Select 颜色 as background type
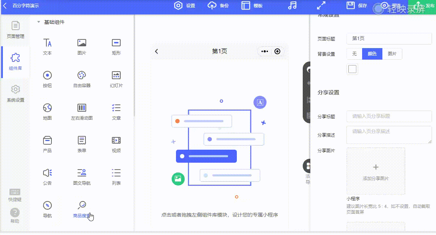The image size is (436, 235). [x=372, y=54]
